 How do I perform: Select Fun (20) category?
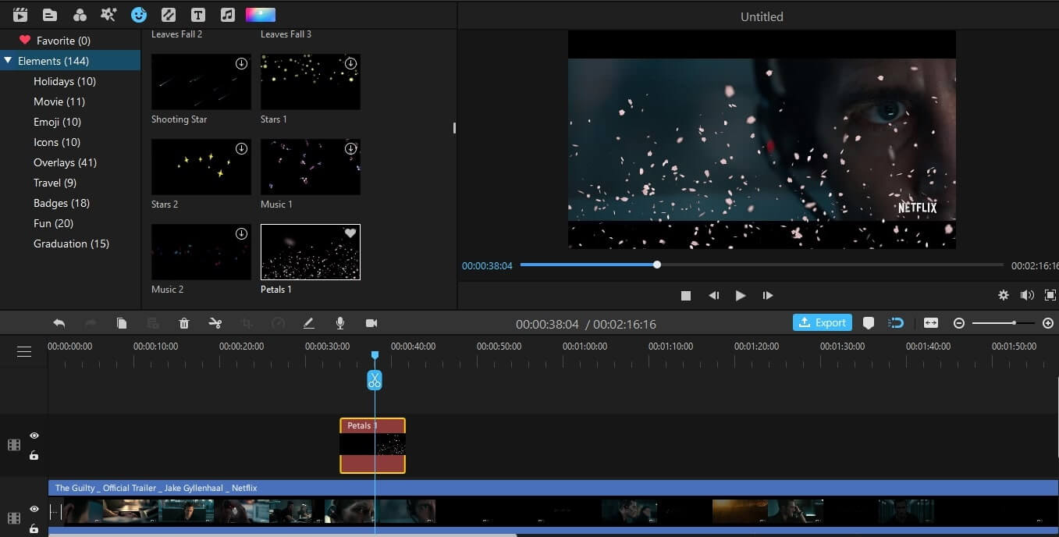(x=53, y=223)
